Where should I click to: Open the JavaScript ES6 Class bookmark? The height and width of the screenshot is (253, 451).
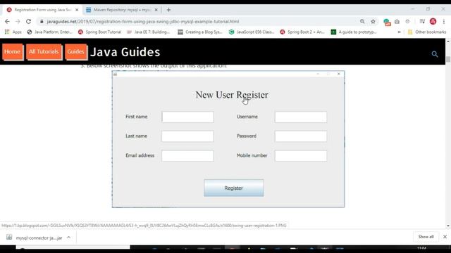(252, 32)
